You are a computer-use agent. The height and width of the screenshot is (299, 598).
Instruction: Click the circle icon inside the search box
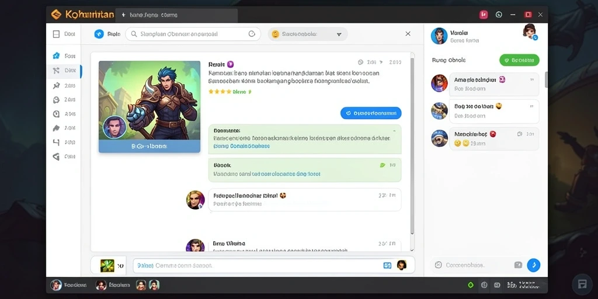point(252,33)
